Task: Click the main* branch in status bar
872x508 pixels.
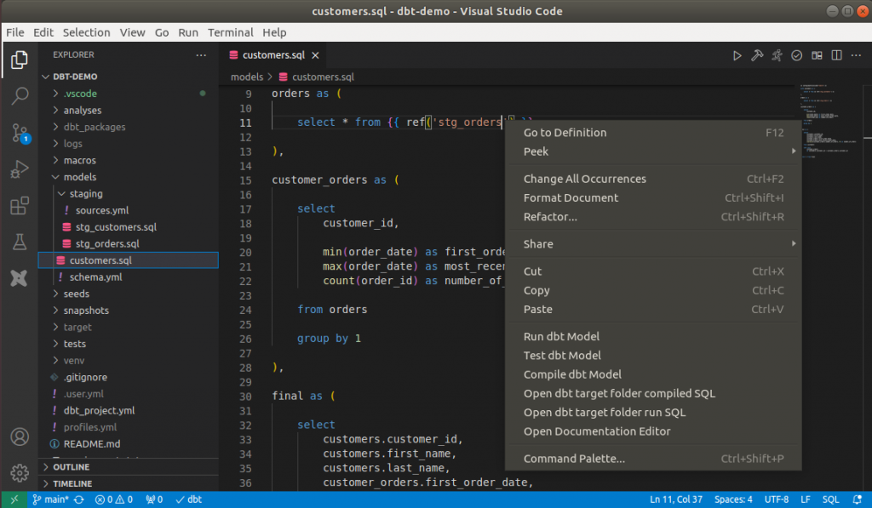Action: (x=50, y=499)
